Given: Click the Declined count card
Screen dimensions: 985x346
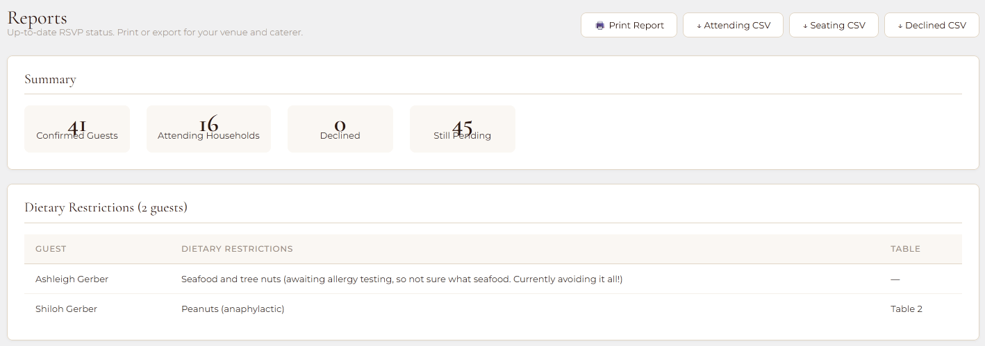Looking at the screenshot, I should [x=340, y=129].
